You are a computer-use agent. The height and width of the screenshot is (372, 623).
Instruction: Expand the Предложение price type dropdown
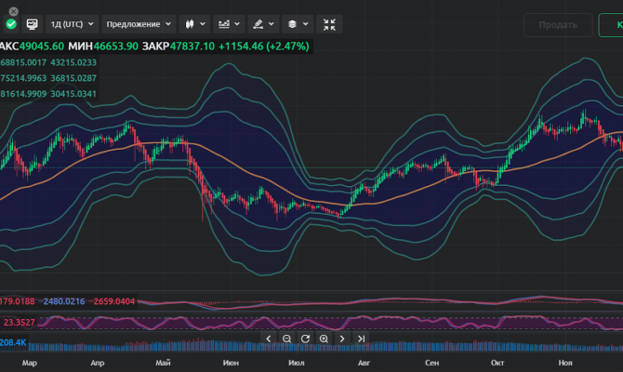point(138,24)
